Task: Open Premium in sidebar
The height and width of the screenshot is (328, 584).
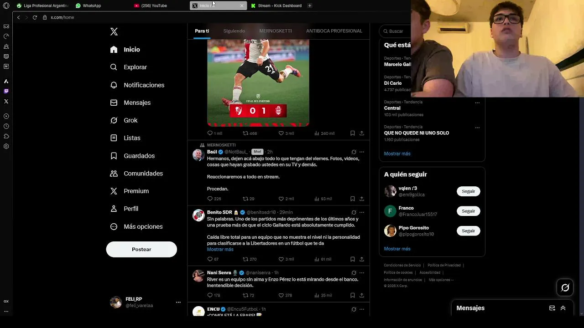Action: click(x=130, y=191)
